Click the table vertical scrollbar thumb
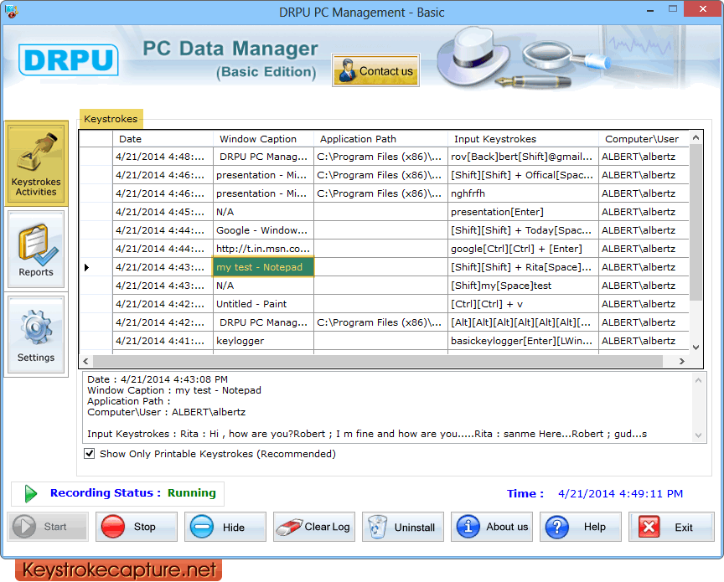724x582 pixels. (x=696, y=223)
